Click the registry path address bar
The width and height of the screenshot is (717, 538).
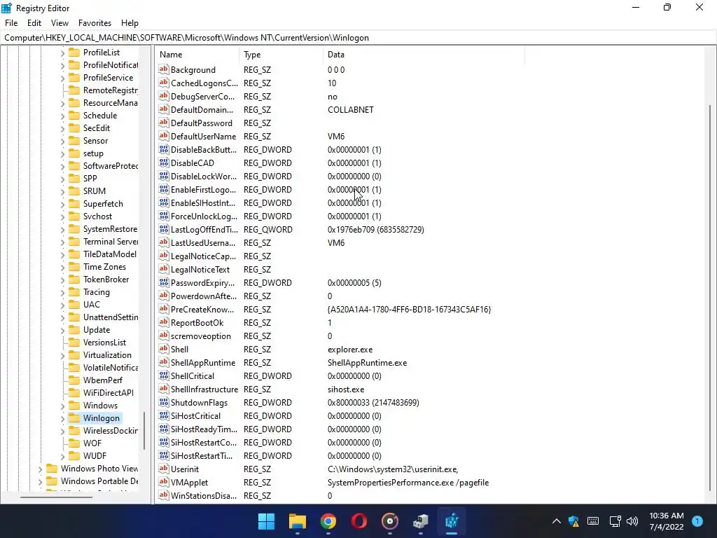358,38
